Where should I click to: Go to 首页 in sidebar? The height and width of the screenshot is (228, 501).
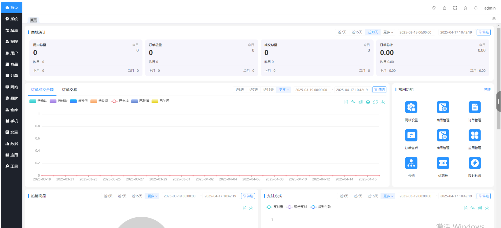tap(12, 7)
